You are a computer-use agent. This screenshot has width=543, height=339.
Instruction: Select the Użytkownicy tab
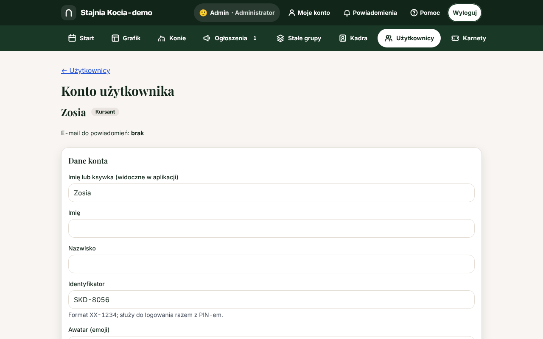(409, 38)
